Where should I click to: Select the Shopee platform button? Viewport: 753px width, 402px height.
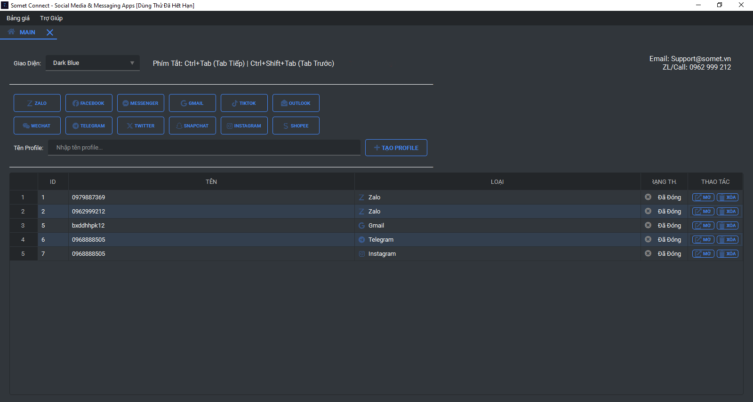(x=296, y=126)
